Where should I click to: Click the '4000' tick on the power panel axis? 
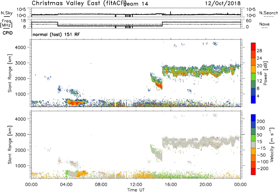point(21,47)
